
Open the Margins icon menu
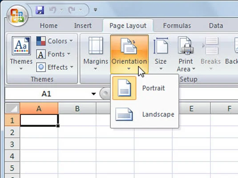96,45
